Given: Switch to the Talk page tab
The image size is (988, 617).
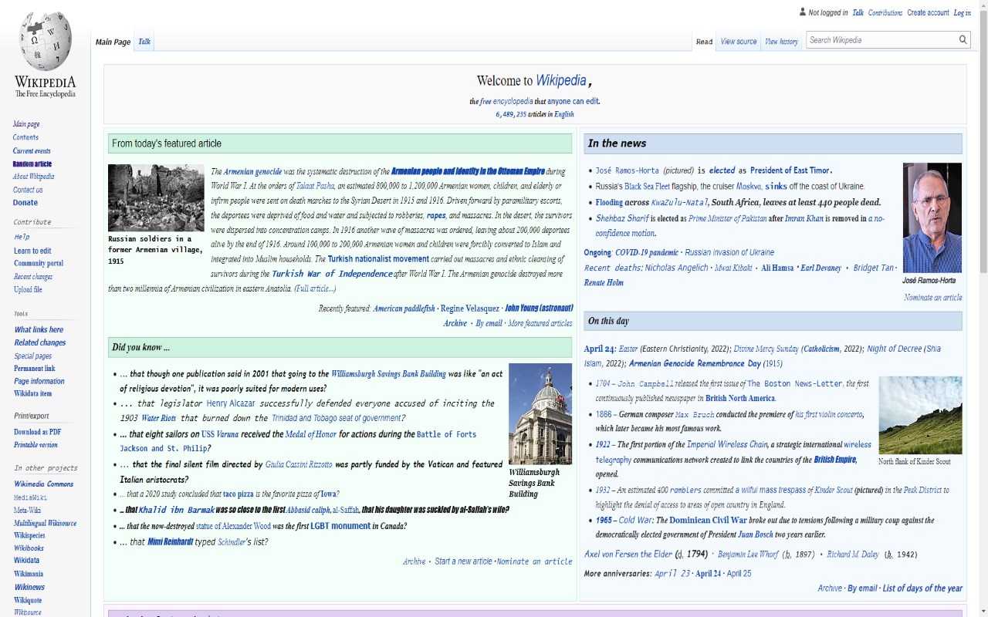Looking at the screenshot, I should point(144,42).
